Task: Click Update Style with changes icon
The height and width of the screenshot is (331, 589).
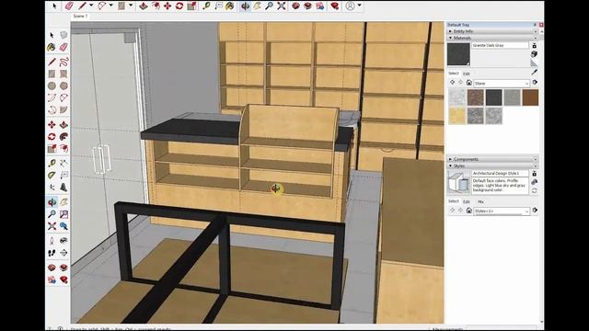Action: 534,191
